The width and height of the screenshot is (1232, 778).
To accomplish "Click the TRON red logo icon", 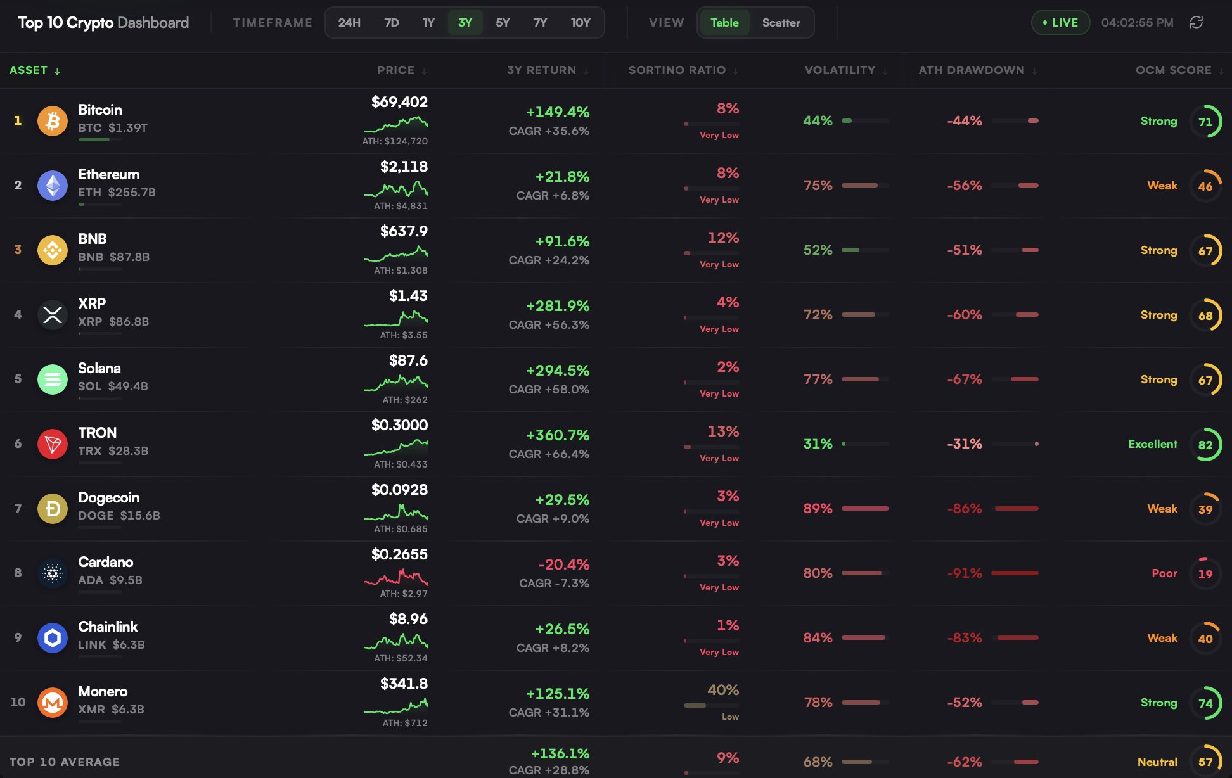I will click(53, 443).
